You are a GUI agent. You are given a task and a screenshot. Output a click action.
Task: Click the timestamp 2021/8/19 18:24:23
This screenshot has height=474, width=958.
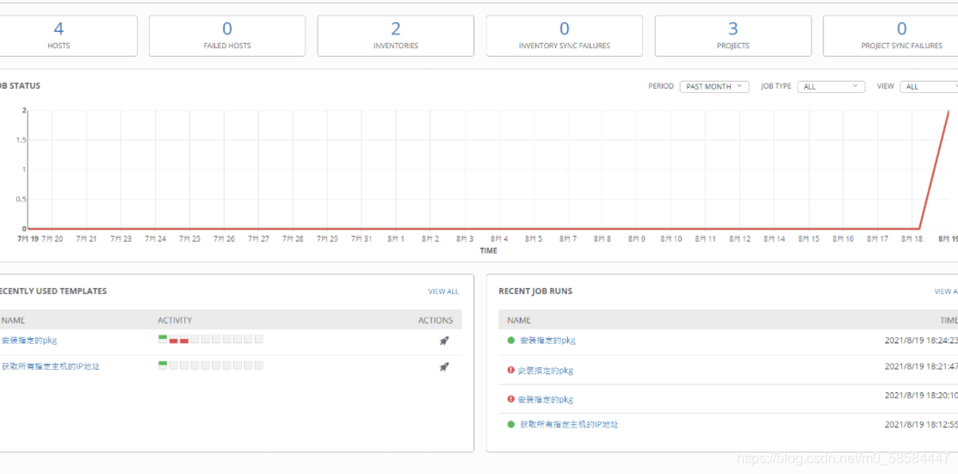[x=921, y=340]
